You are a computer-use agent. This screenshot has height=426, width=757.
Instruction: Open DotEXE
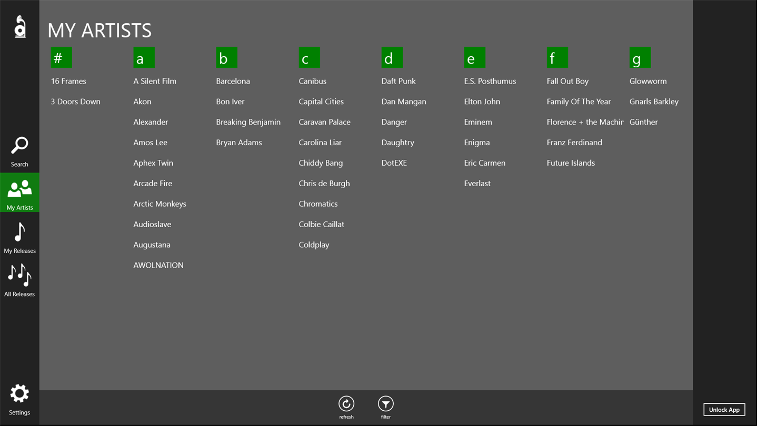click(x=394, y=163)
